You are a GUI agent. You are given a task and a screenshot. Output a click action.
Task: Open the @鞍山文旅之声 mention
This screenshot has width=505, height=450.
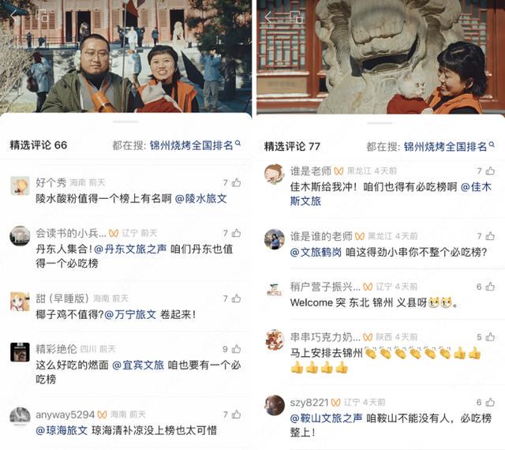(326, 418)
